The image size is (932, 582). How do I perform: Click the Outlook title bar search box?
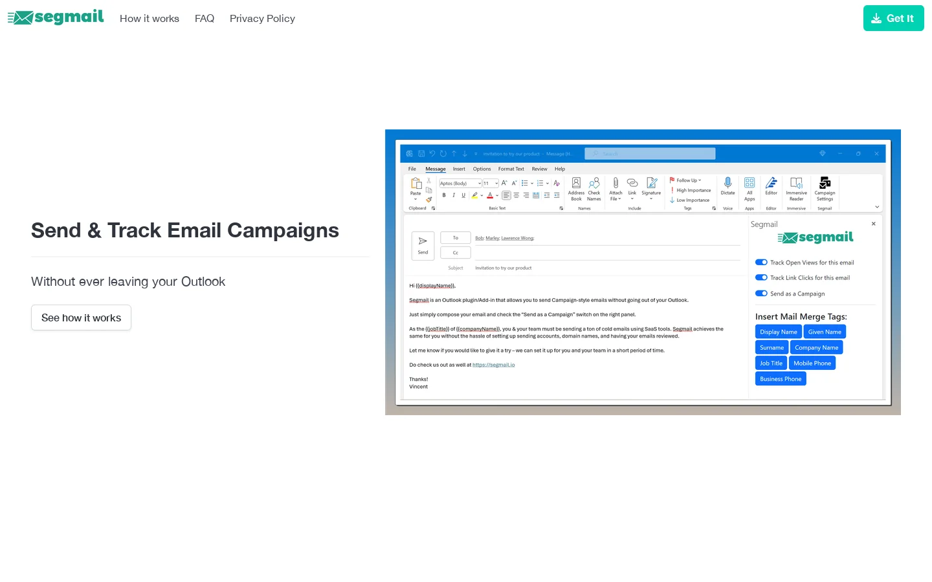tap(650, 153)
